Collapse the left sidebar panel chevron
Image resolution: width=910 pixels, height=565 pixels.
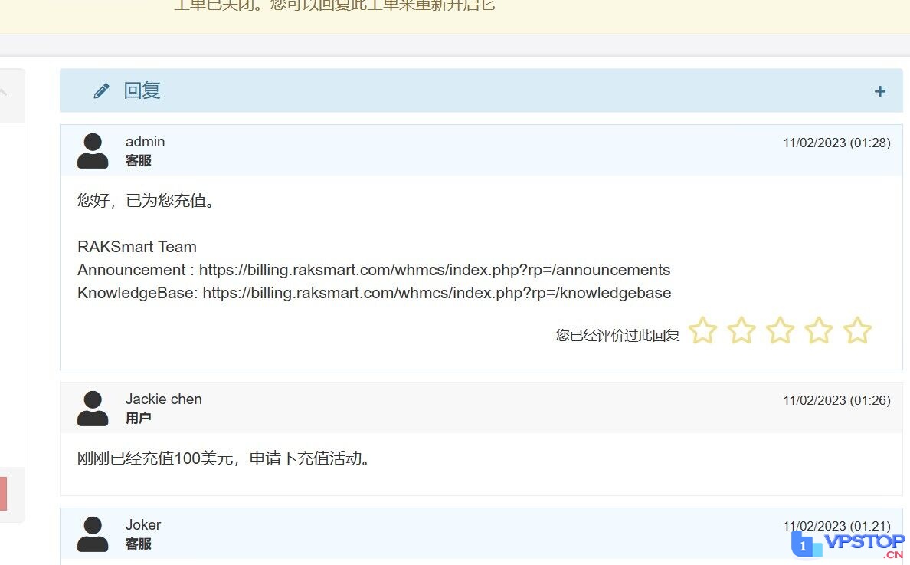pos(3,92)
